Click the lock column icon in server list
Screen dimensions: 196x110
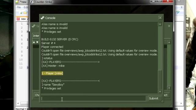tap(34, 42)
